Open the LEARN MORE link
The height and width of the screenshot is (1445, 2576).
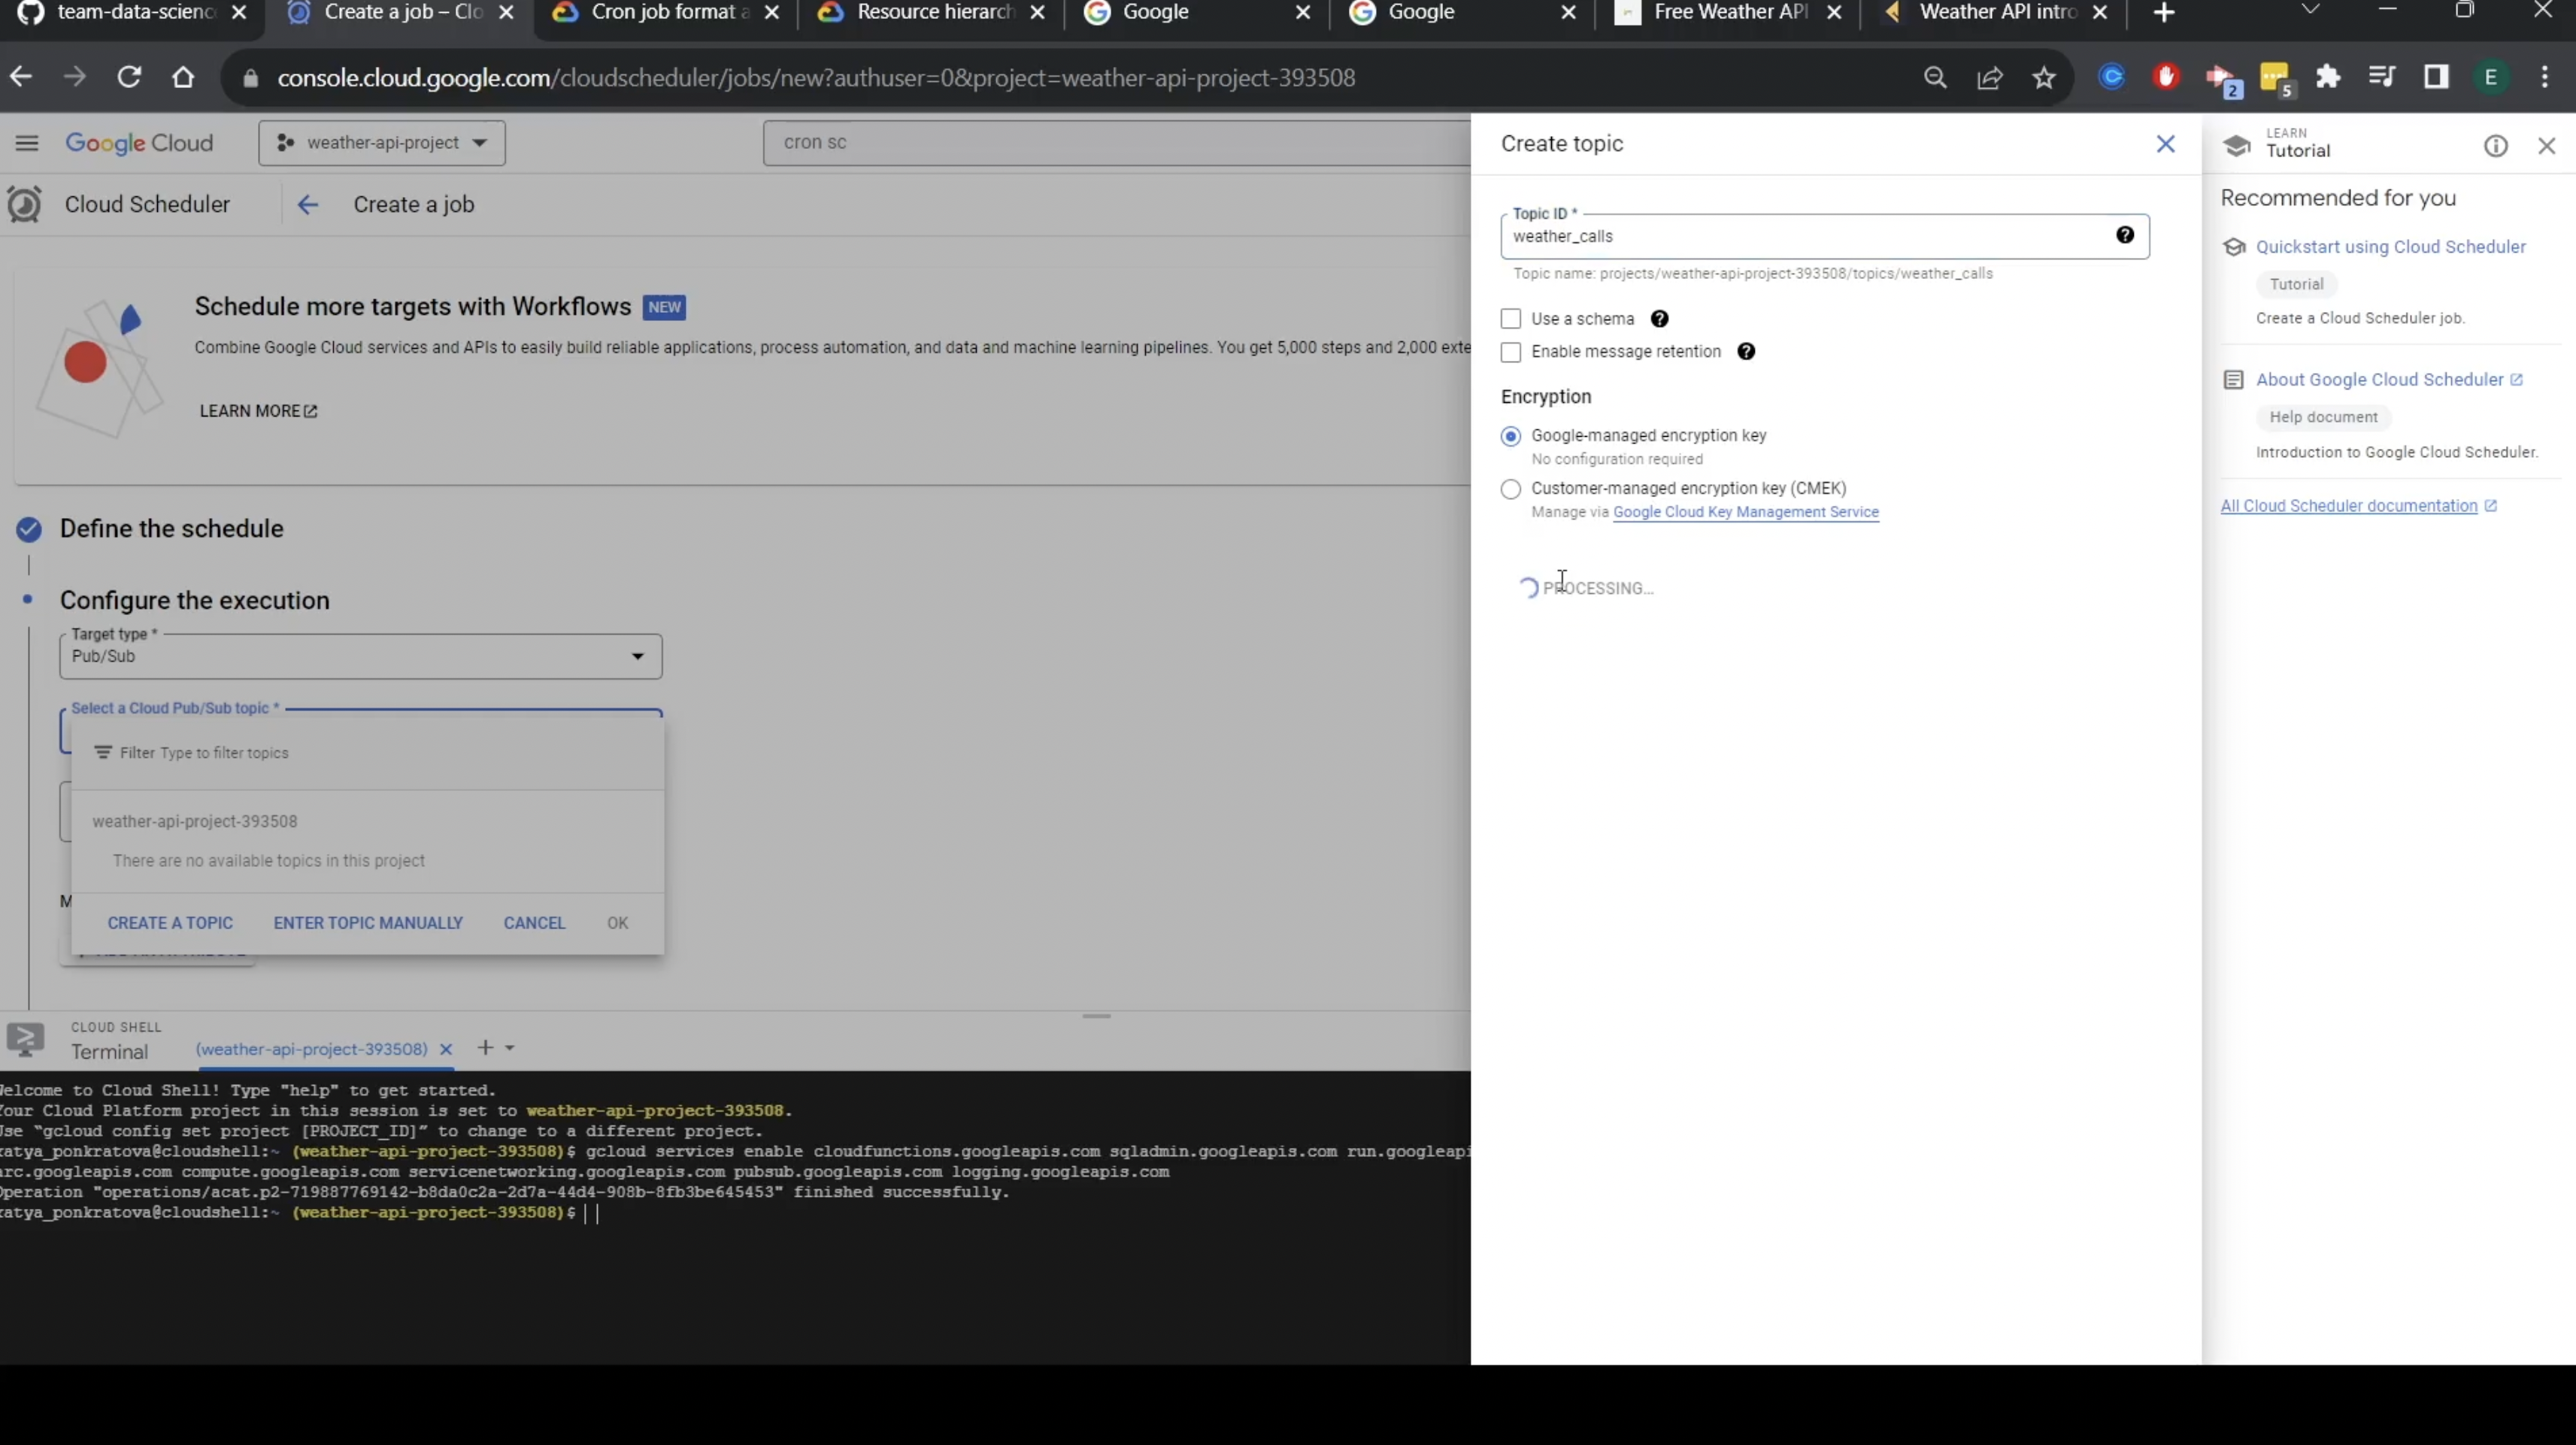(258, 411)
